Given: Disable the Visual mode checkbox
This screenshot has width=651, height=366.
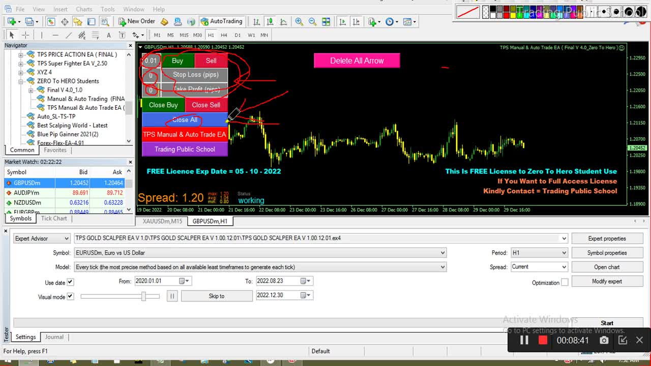Looking at the screenshot, I should [x=70, y=296].
